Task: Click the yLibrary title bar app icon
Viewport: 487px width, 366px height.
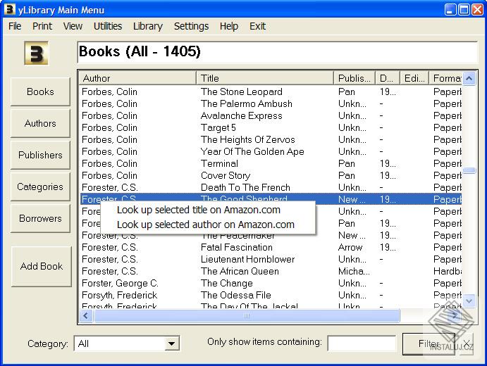Action: click(x=10, y=10)
